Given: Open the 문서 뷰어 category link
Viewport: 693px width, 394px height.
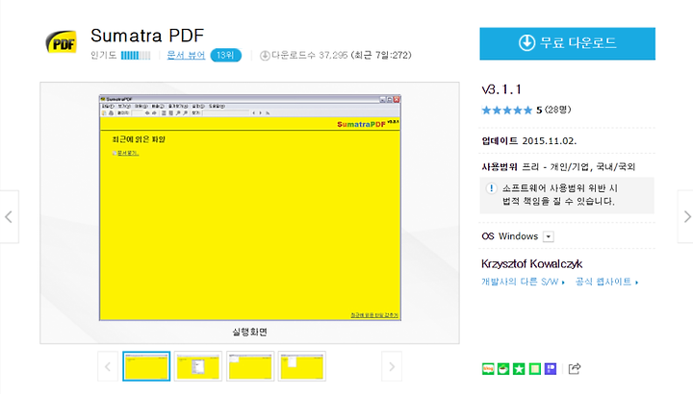Looking at the screenshot, I should [x=186, y=55].
